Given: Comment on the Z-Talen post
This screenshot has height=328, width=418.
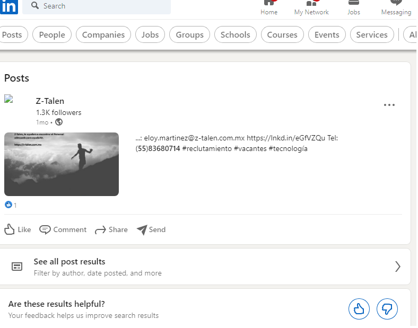Looking at the screenshot, I should pyautogui.click(x=63, y=229).
